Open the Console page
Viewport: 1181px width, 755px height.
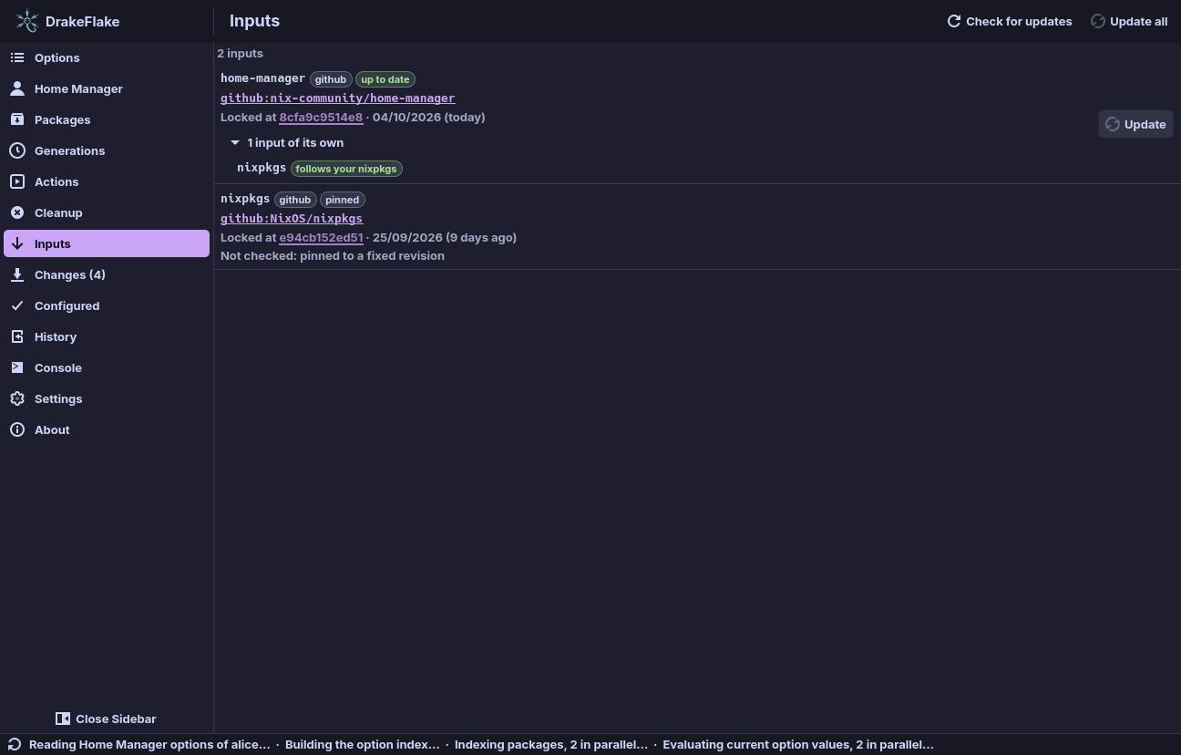(x=107, y=367)
